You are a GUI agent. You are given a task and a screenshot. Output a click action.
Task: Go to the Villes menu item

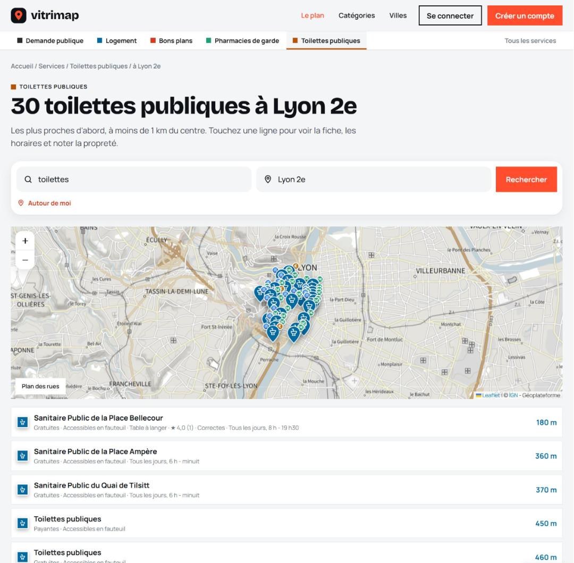[398, 15]
